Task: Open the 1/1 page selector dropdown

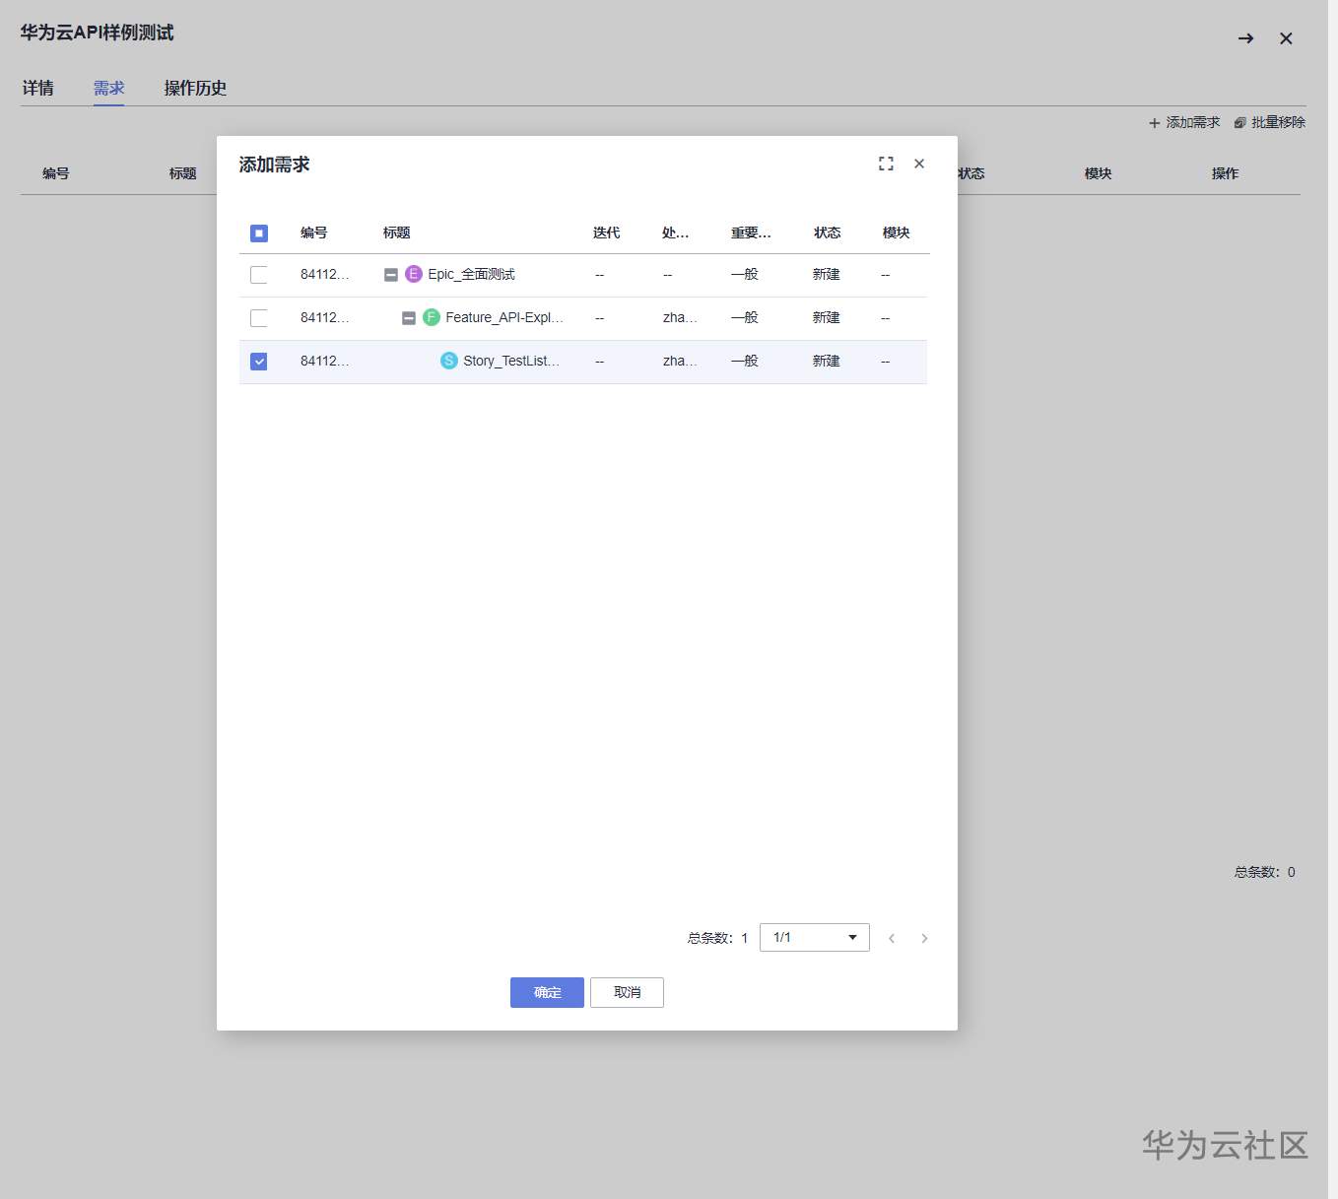Action: (x=815, y=937)
